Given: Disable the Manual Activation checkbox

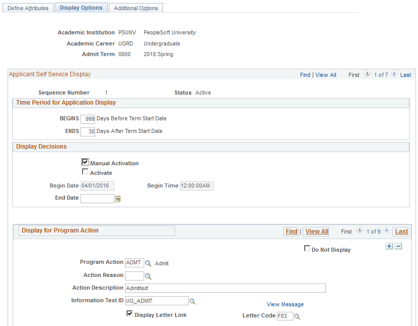Looking at the screenshot, I should pos(85,163).
